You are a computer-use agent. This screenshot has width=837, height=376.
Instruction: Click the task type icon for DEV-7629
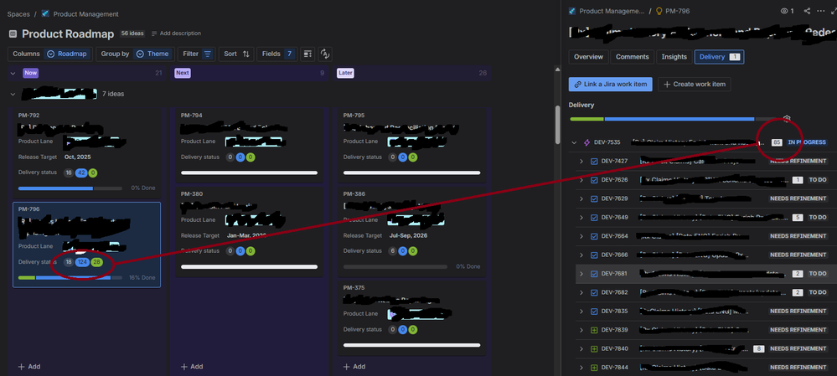pos(594,198)
